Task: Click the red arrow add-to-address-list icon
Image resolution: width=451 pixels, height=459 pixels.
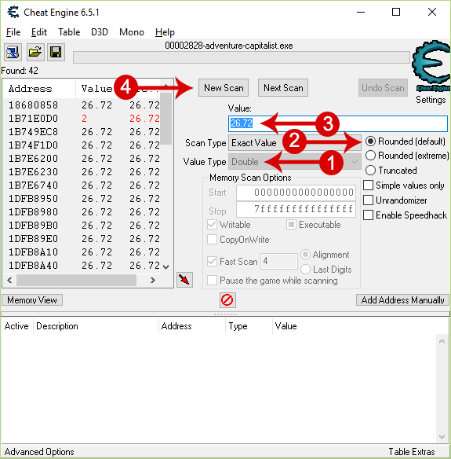Action: (184, 280)
